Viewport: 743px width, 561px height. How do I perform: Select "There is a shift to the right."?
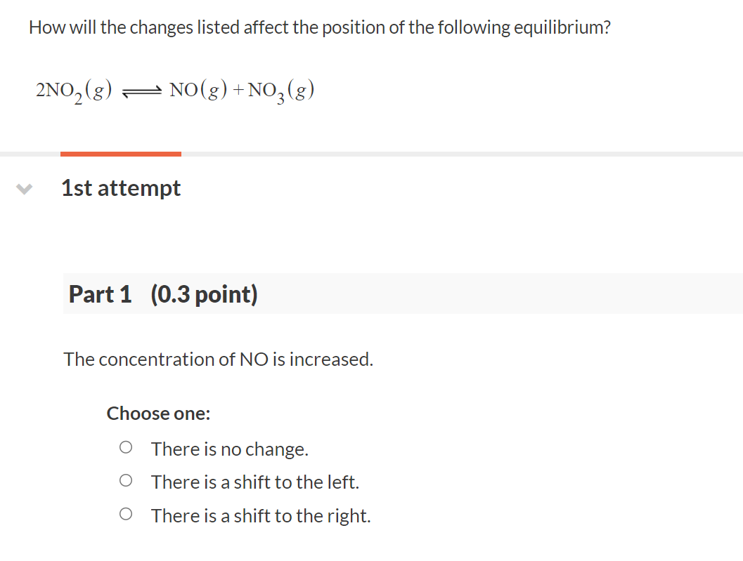tap(127, 513)
